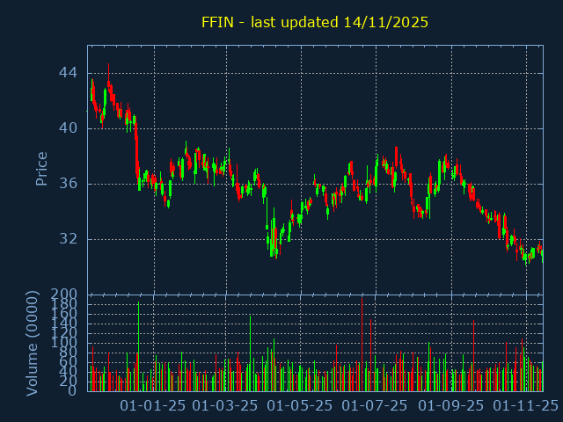Click the FFIN chart title text
Image resolution: width=563 pixels, height=422 pixels.
click(314, 22)
